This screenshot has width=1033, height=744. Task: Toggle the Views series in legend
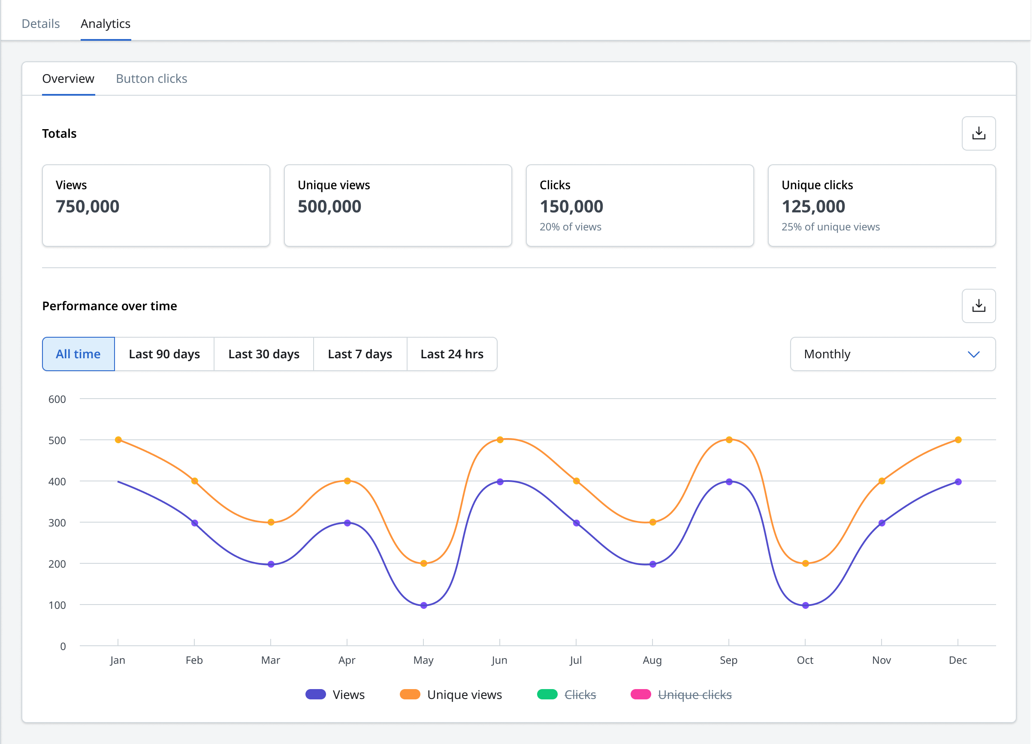(x=335, y=694)
